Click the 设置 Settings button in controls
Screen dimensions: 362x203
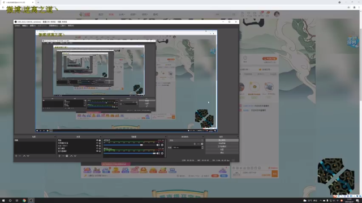[222, 149]
